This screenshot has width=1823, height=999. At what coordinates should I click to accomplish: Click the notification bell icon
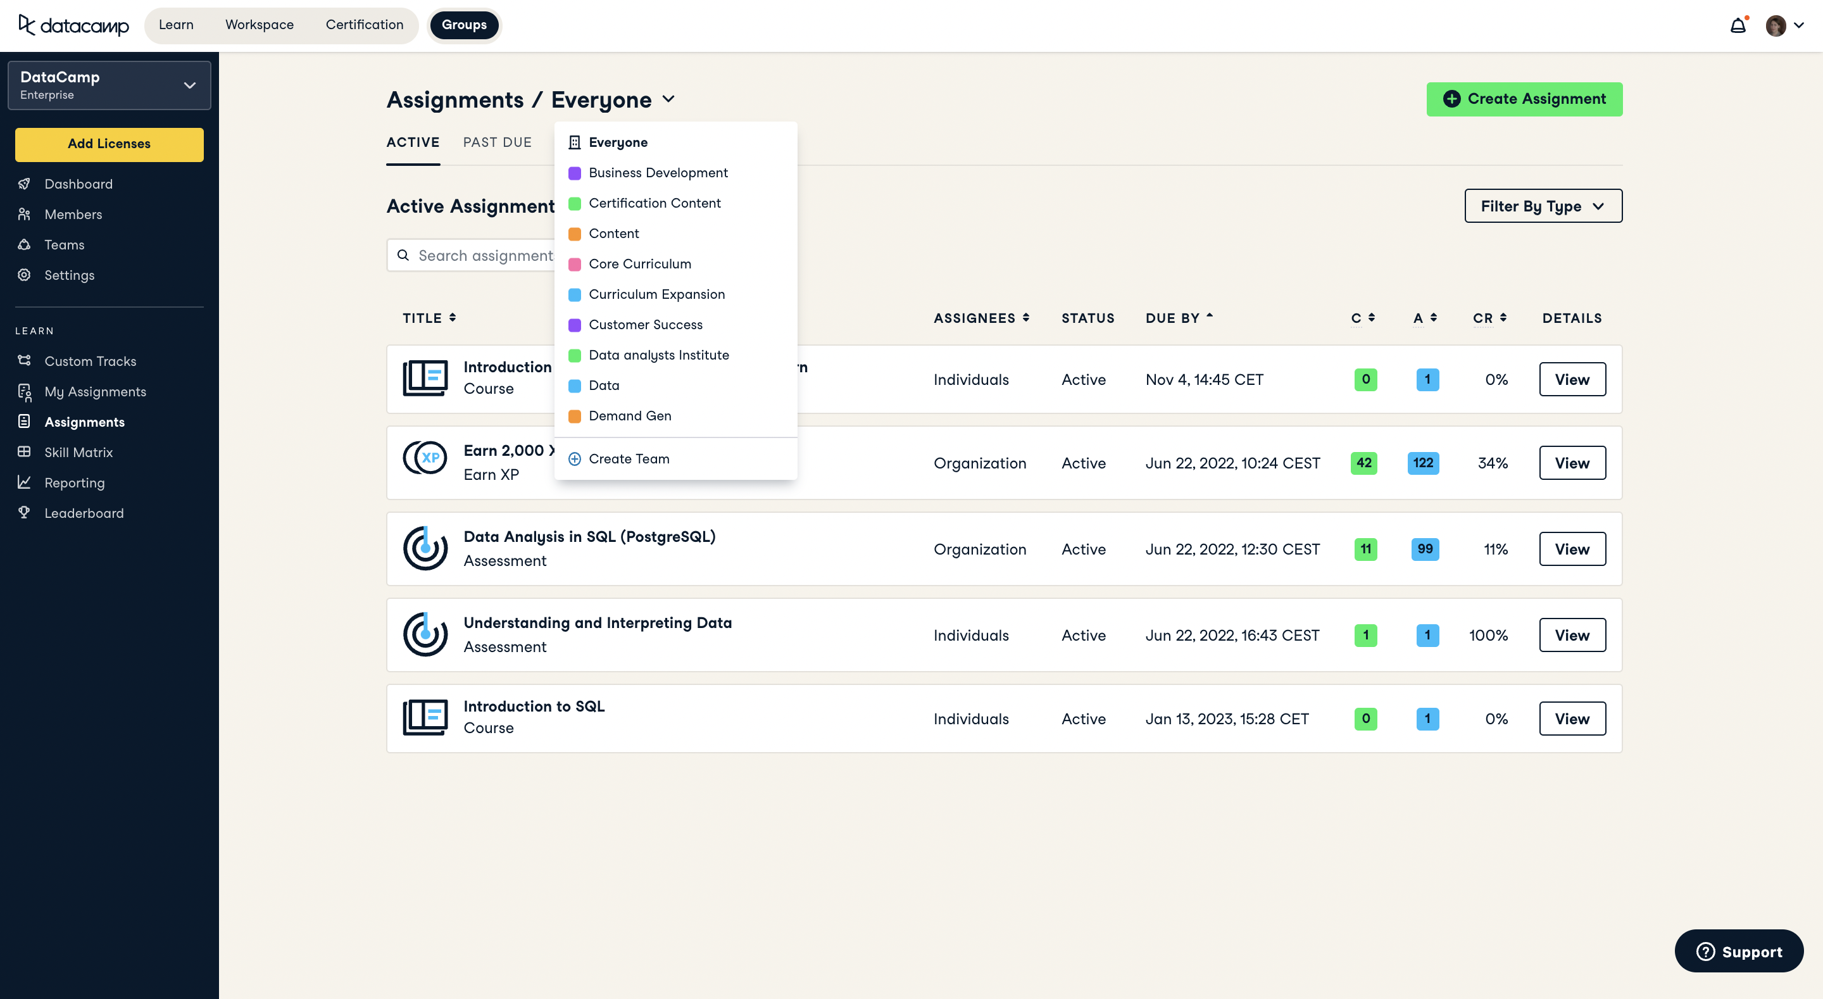click(1738, 26)
